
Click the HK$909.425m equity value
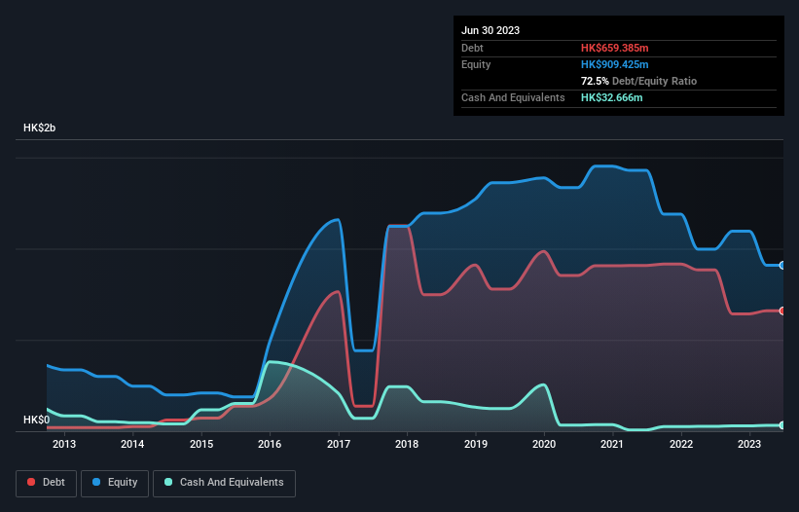[x=614, y=64]
